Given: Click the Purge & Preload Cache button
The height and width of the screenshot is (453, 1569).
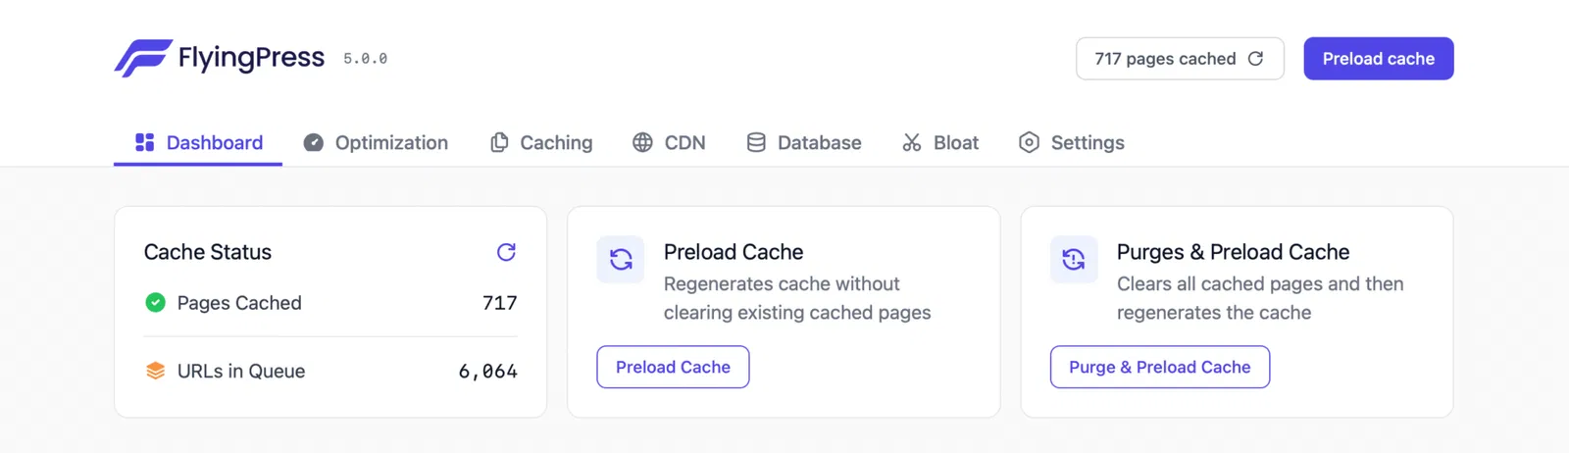Looking at the screenshot, I should (x=1159, y=367).
